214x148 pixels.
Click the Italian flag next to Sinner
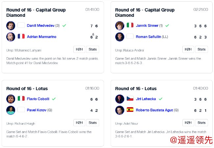130,25
